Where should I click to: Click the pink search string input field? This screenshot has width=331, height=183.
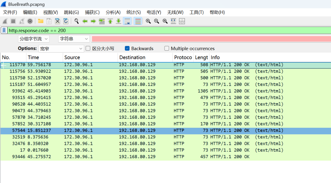click(211, 39)
